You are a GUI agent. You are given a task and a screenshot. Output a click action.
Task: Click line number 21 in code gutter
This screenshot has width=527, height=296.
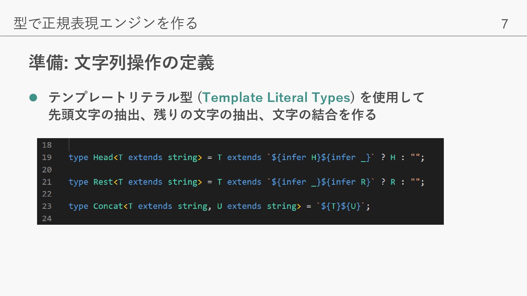click(47, 182)
